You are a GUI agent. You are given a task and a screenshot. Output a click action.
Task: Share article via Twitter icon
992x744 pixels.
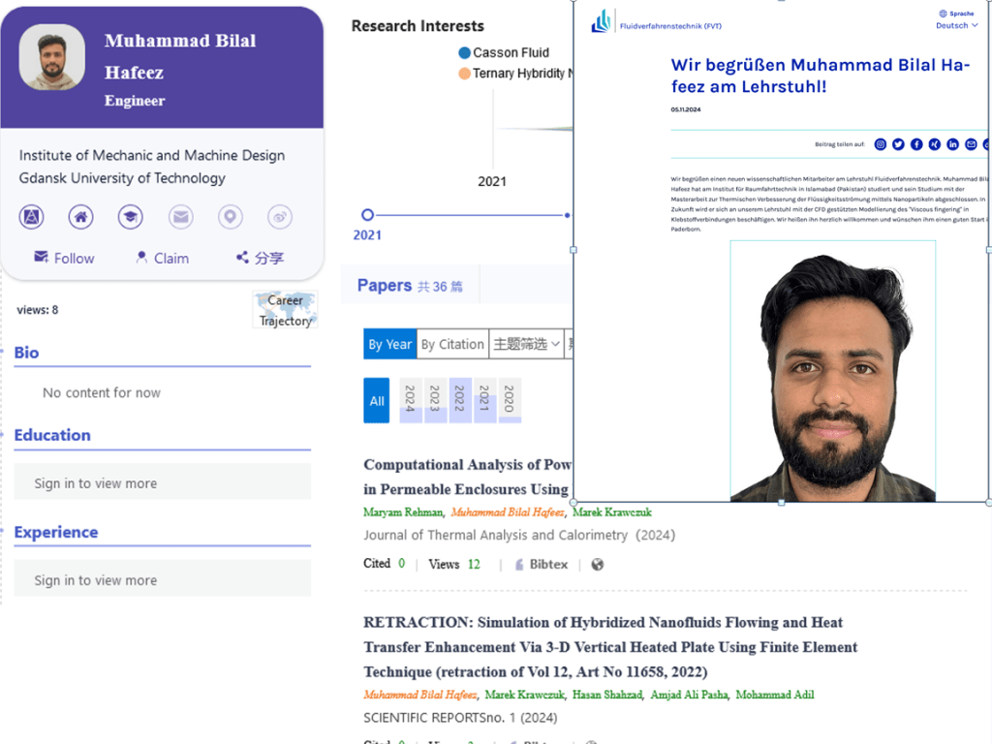898,144
